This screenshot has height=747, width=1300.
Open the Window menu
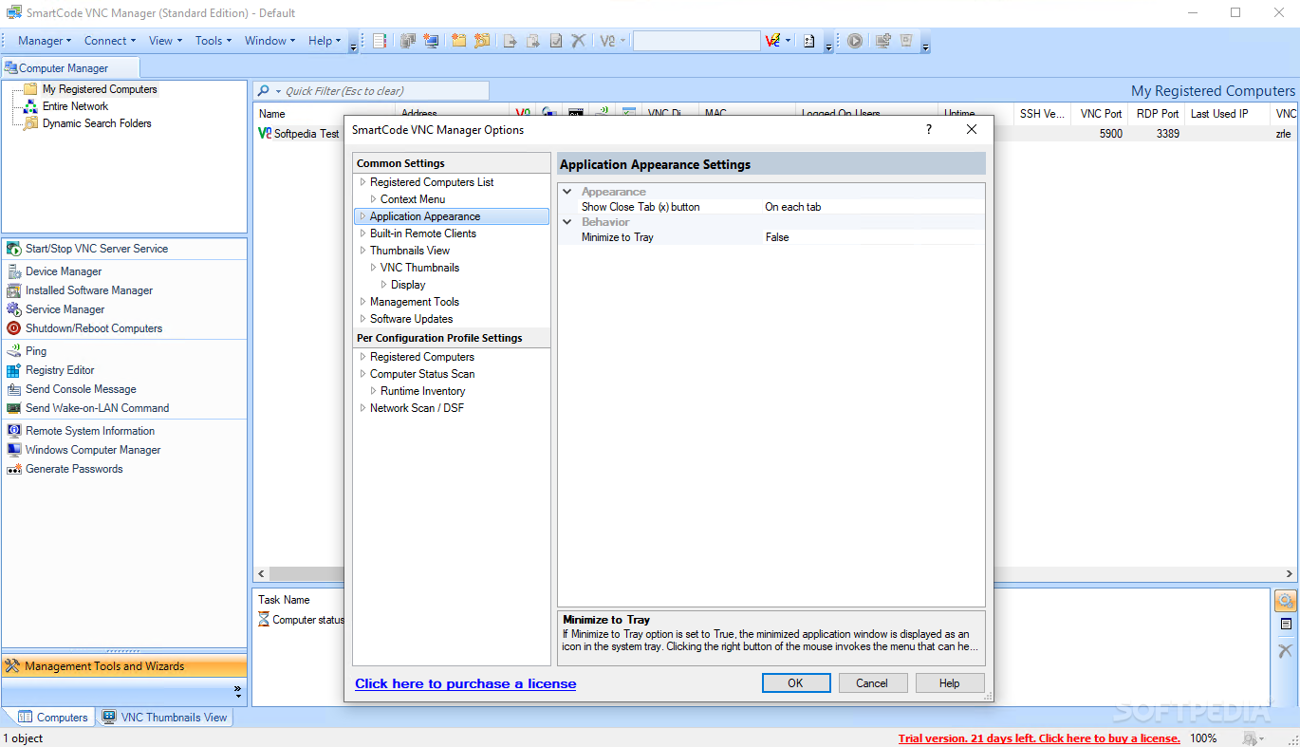[269, 41]
